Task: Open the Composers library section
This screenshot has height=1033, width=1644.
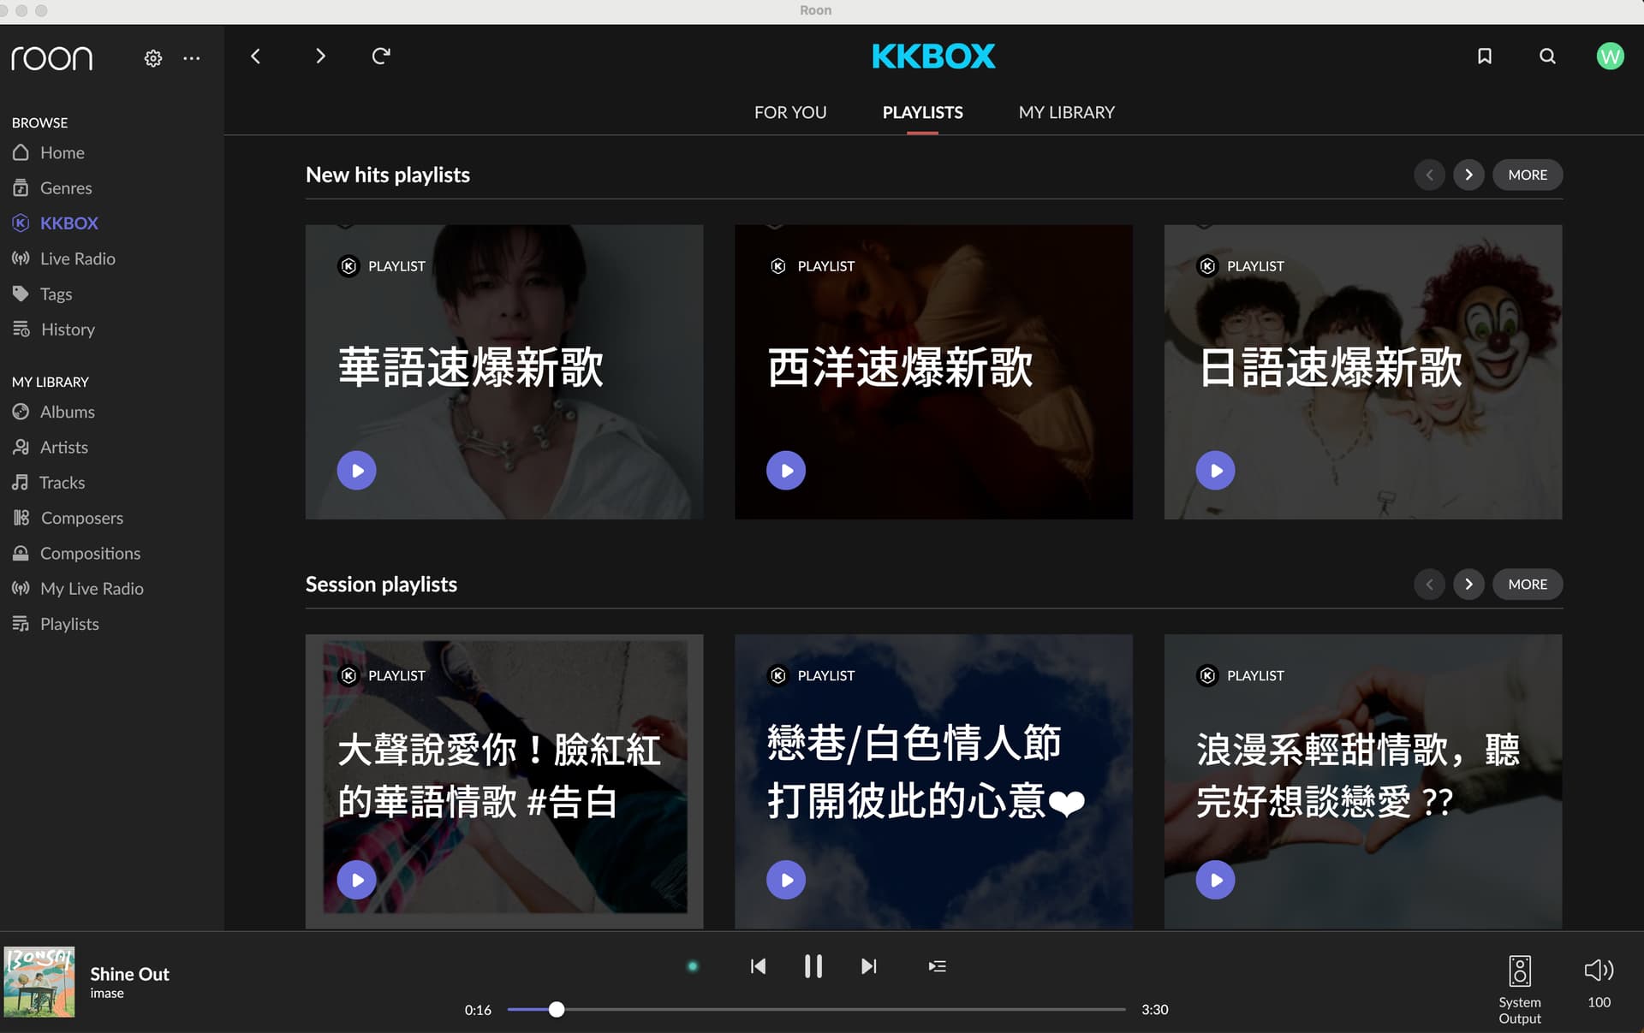Action: pyautogui.click(x=81, y=518)
